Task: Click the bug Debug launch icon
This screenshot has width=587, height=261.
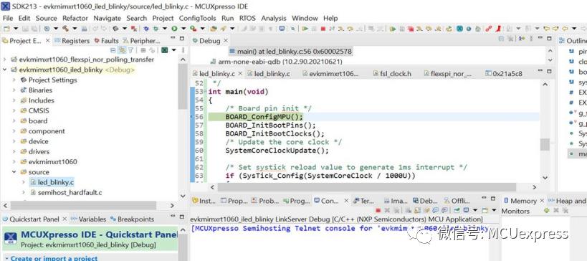Action: click(x=155, y=29)
